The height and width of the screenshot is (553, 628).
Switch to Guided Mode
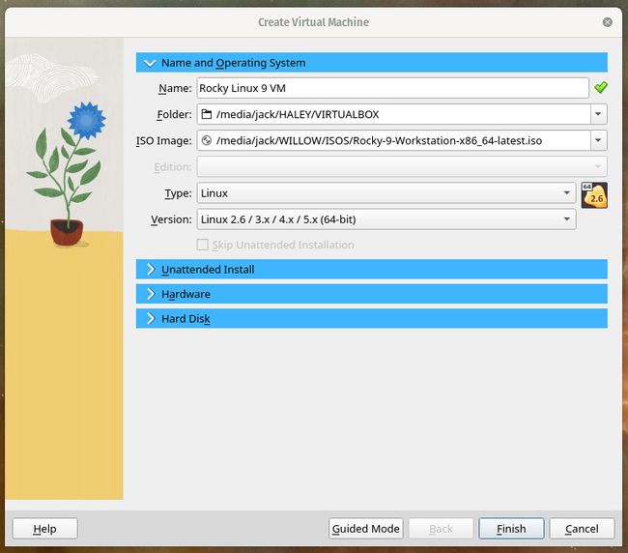365,529
